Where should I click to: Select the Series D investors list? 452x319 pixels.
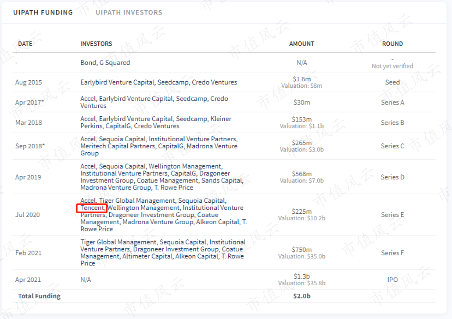[162, 177]
